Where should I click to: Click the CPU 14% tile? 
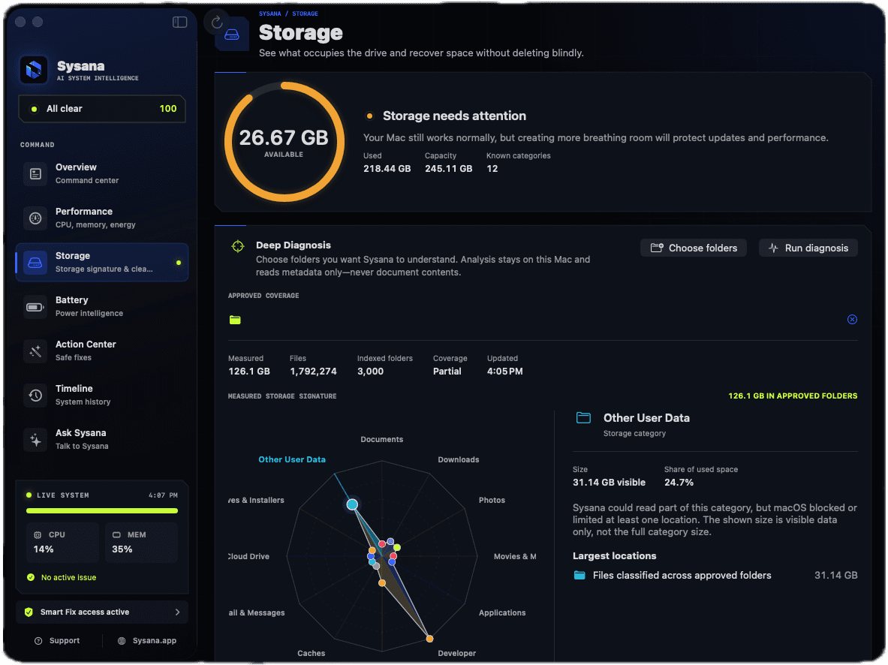[63, 543]
